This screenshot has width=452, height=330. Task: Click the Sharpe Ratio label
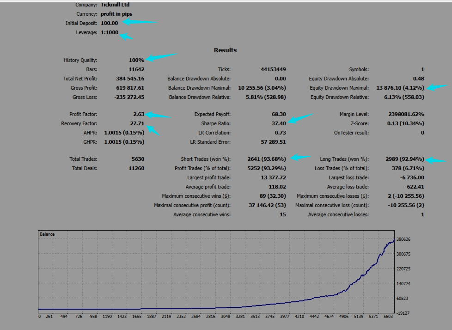[216, 123]
